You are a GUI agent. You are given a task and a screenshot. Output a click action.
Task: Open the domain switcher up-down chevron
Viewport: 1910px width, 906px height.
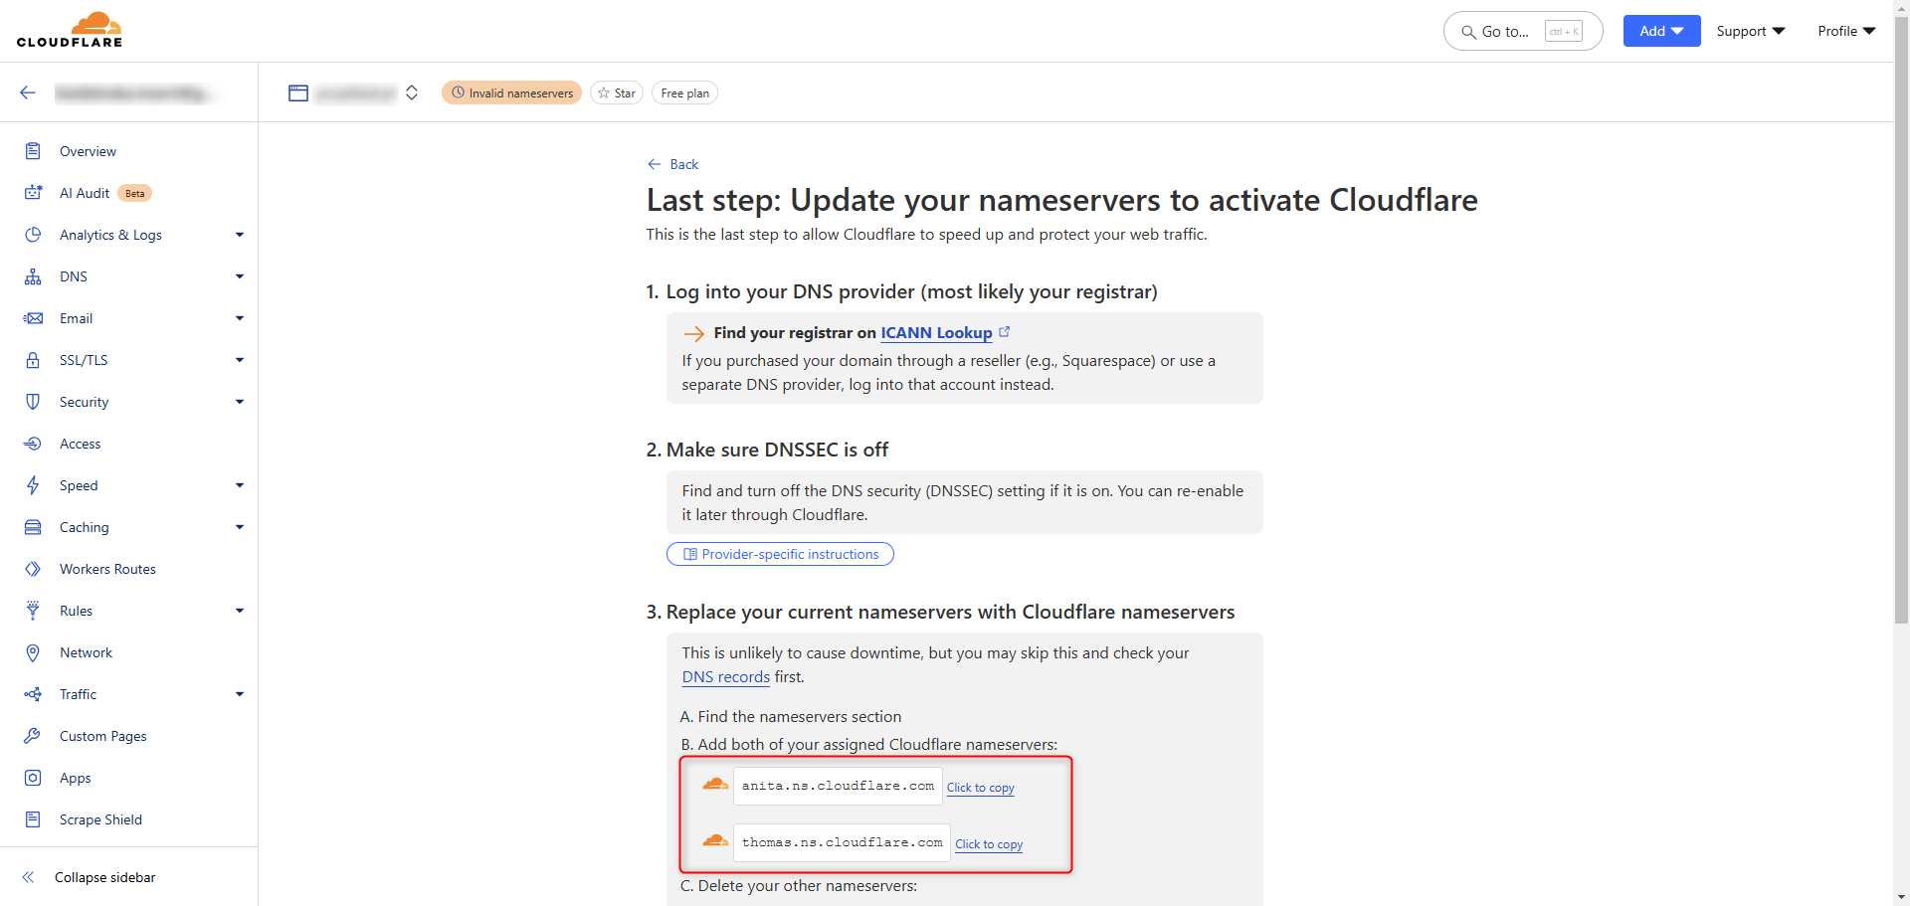pyautogui.click(x=412, y=92)
